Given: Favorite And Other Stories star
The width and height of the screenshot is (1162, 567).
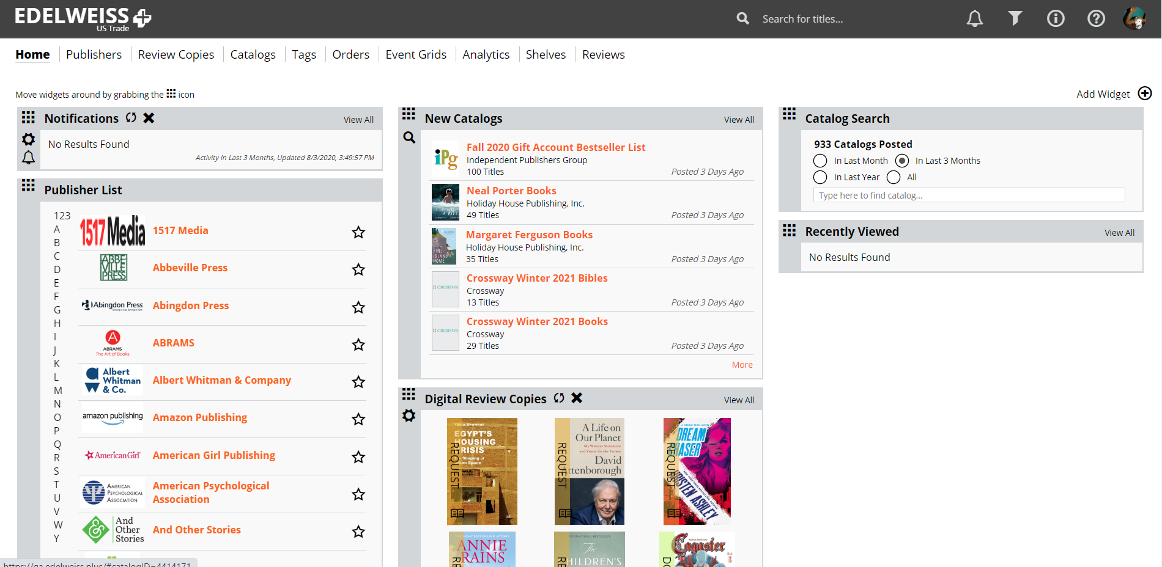Looking at the screenshot, I should [x=358, y=532].
